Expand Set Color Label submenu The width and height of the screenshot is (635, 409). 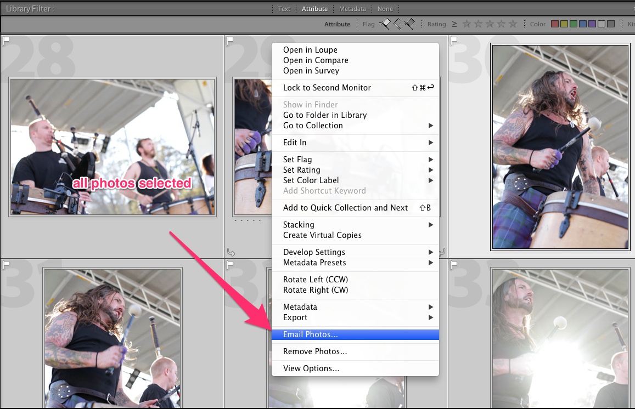[355, 181]
